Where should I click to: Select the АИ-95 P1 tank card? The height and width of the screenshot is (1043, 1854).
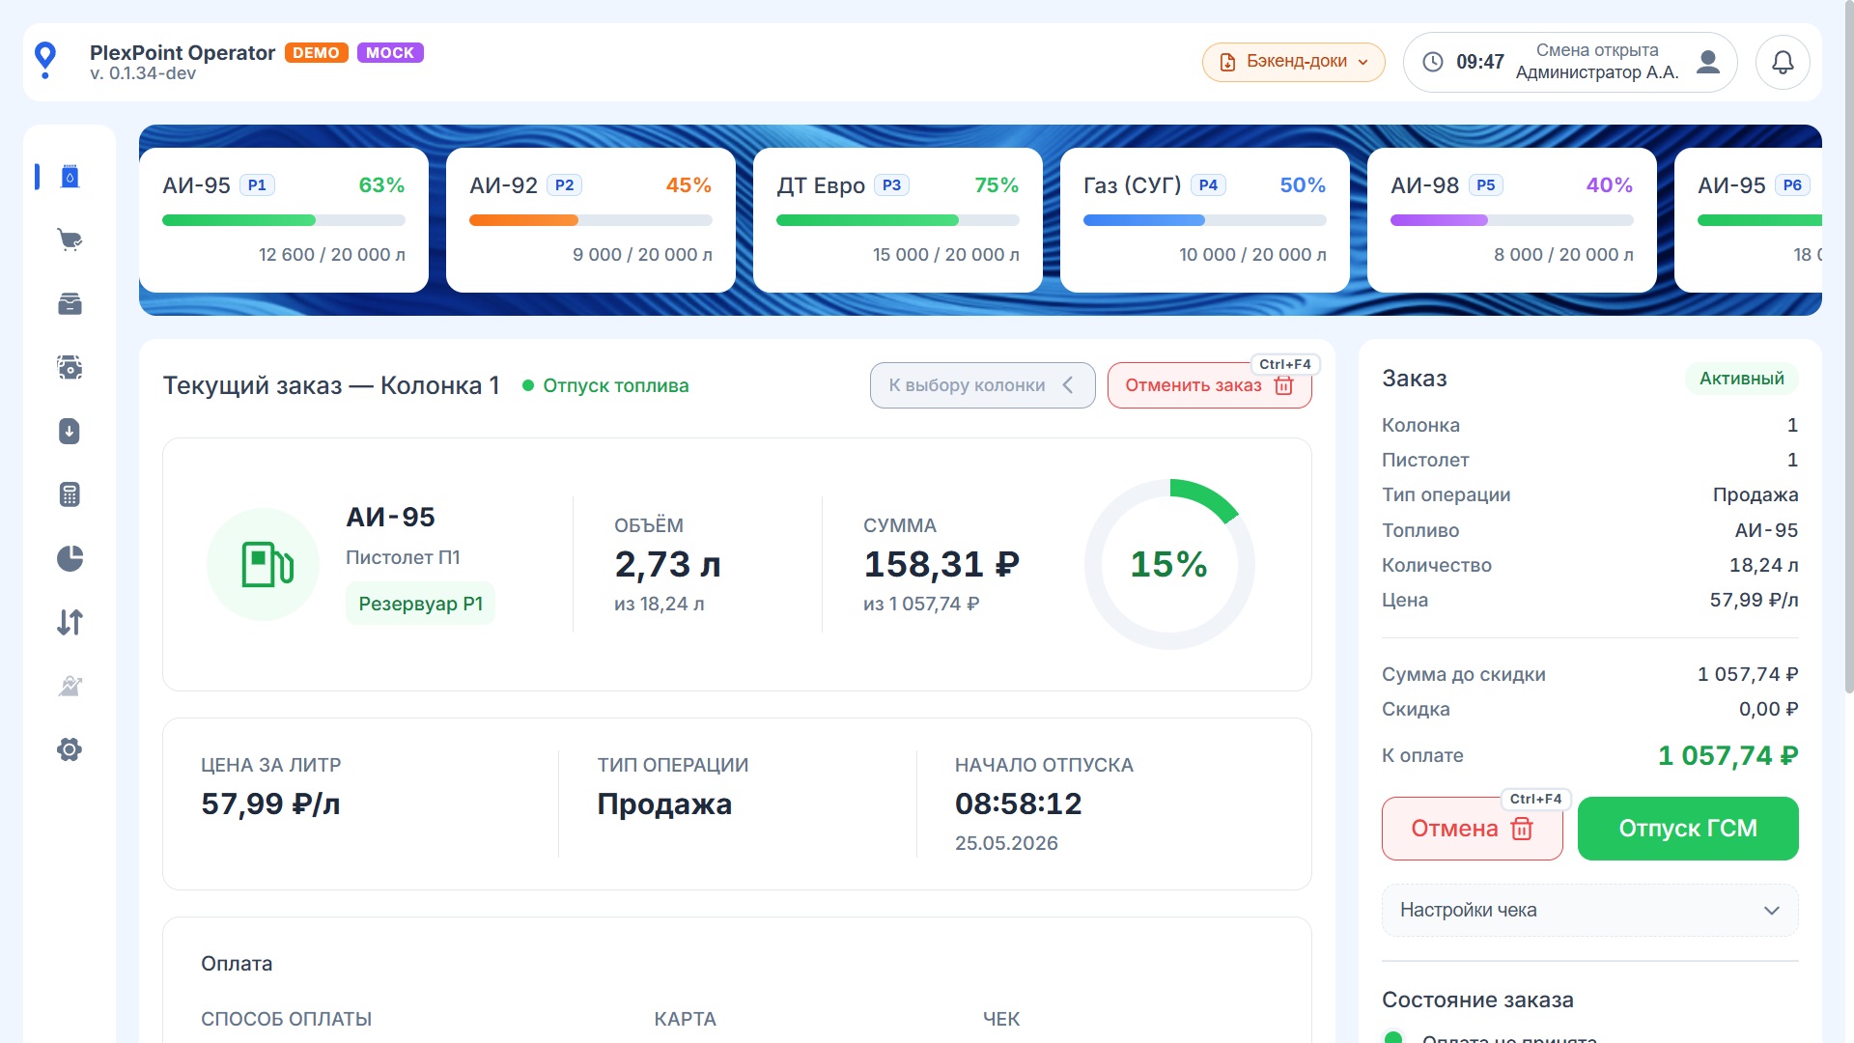[284, 220]
